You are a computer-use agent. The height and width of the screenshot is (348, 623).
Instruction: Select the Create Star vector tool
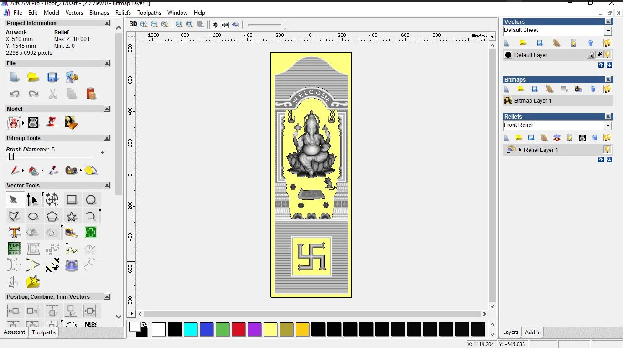pos(72,216)
